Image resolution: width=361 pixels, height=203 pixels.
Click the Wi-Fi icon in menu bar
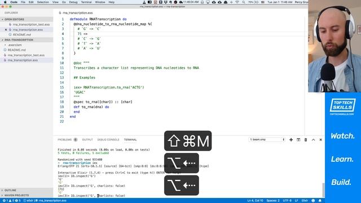[237, 2]
